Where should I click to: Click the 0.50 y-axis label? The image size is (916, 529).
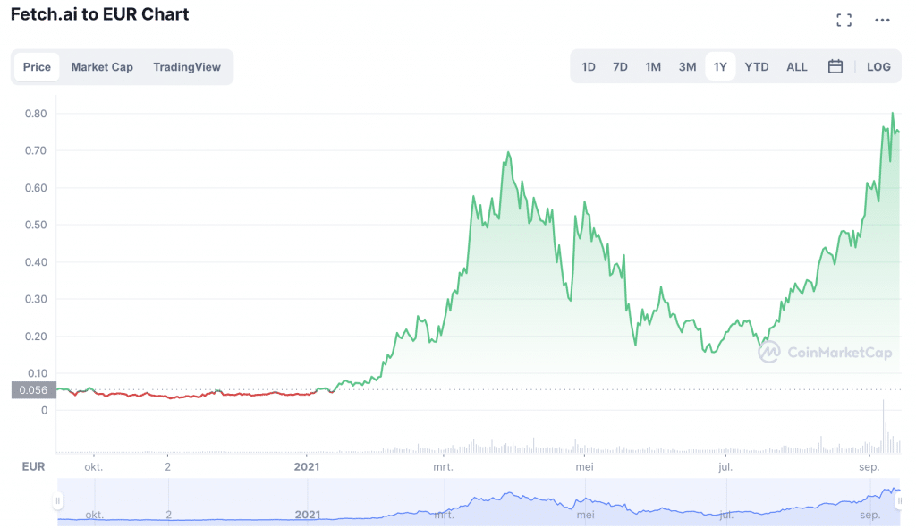pos(36,225)
